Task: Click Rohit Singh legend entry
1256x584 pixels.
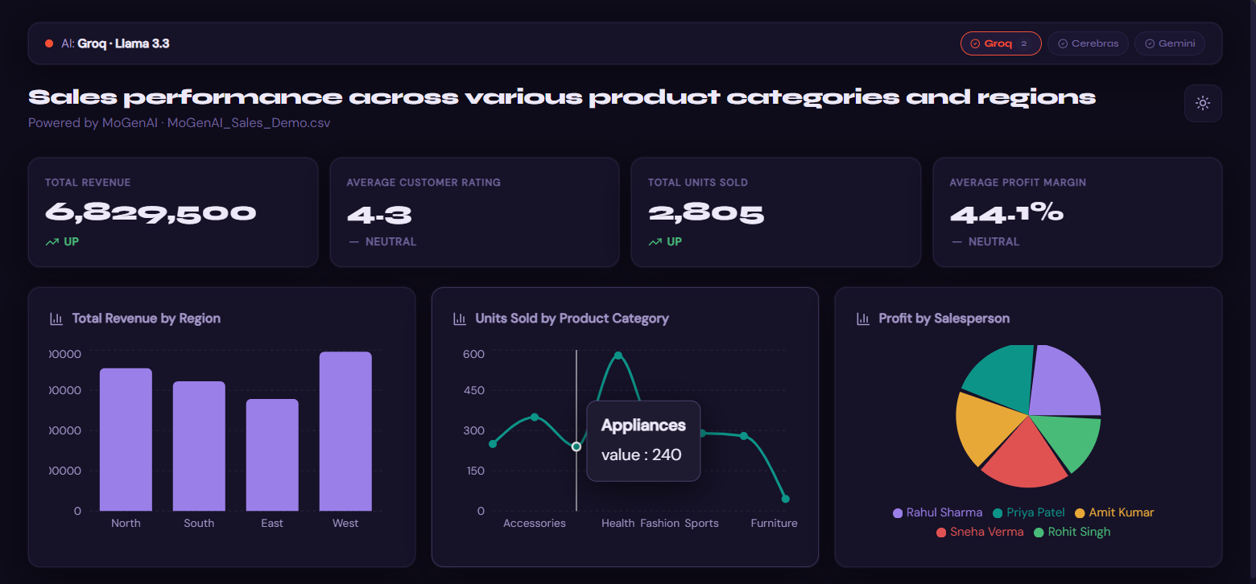Action: (x=1072, y=532)
